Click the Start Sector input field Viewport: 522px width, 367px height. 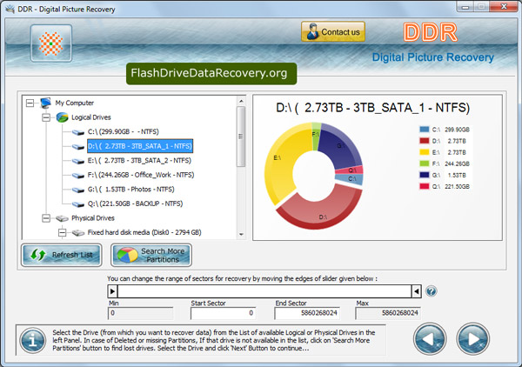pos(223,313)
